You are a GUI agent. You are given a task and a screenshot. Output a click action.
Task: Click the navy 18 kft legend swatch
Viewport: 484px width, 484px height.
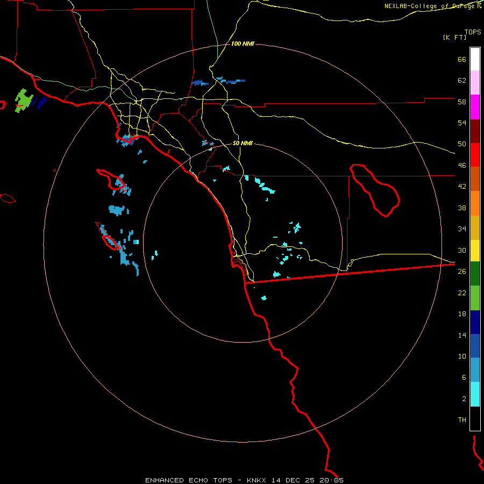[475, 322]
